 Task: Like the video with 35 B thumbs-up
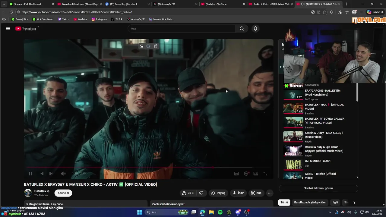[188, 193]
